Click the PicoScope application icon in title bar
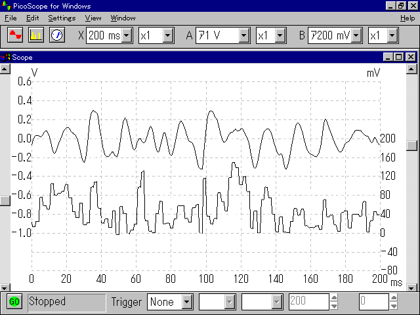Image resolution: width=420 pixels, height=315 pixels. click(6, 5)
